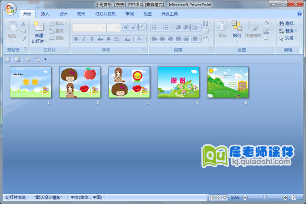
Task: Toggle Bold formatting
Action: pyautogui.click(x=76, y=39)
